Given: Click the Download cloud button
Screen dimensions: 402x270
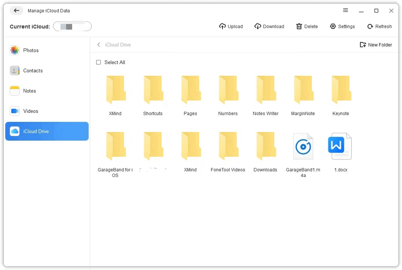Looking at the screenshot, I should pyautogui.click(x=269, y=26).
